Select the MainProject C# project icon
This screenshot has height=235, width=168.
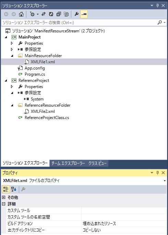pos(14,37)
